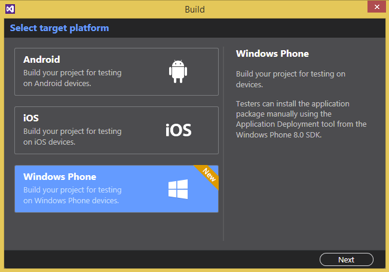389x272 pixels.
Task: Click the Visual Studio icon in title bar
Action: click(x=10, y=9)
